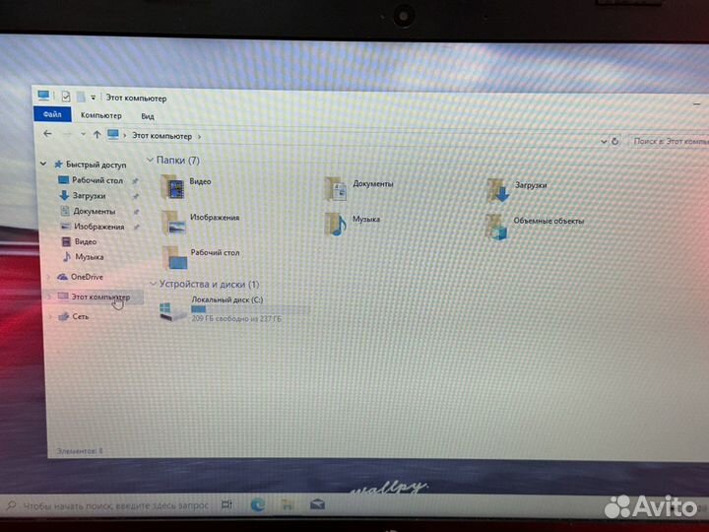The width and height of the screenshot is (709, 532).
Task: Click status bar text Элементов: 8
Action: pos(80,451)
